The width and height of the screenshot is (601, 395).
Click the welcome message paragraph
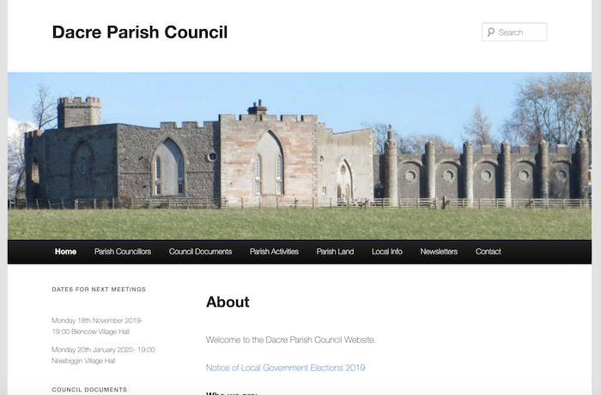coord(291,340)
